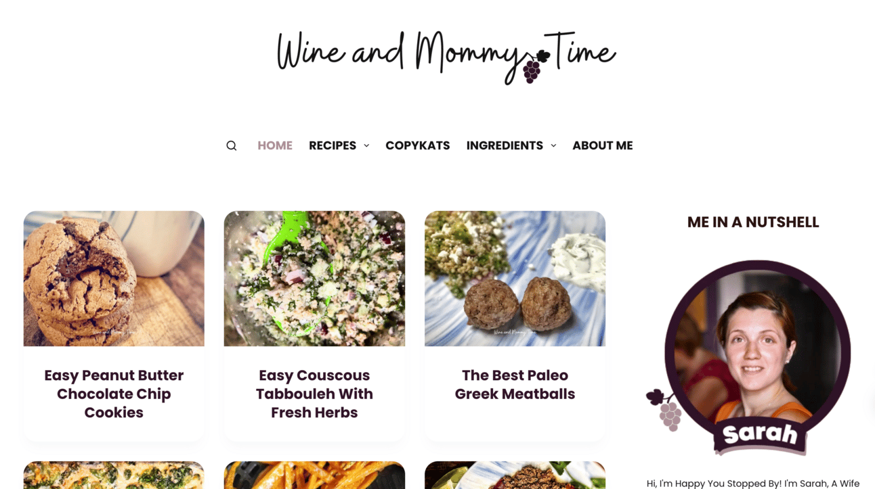Open the Greek meatballs photo
Screen dimensions: 875x489
click(515, 279)
